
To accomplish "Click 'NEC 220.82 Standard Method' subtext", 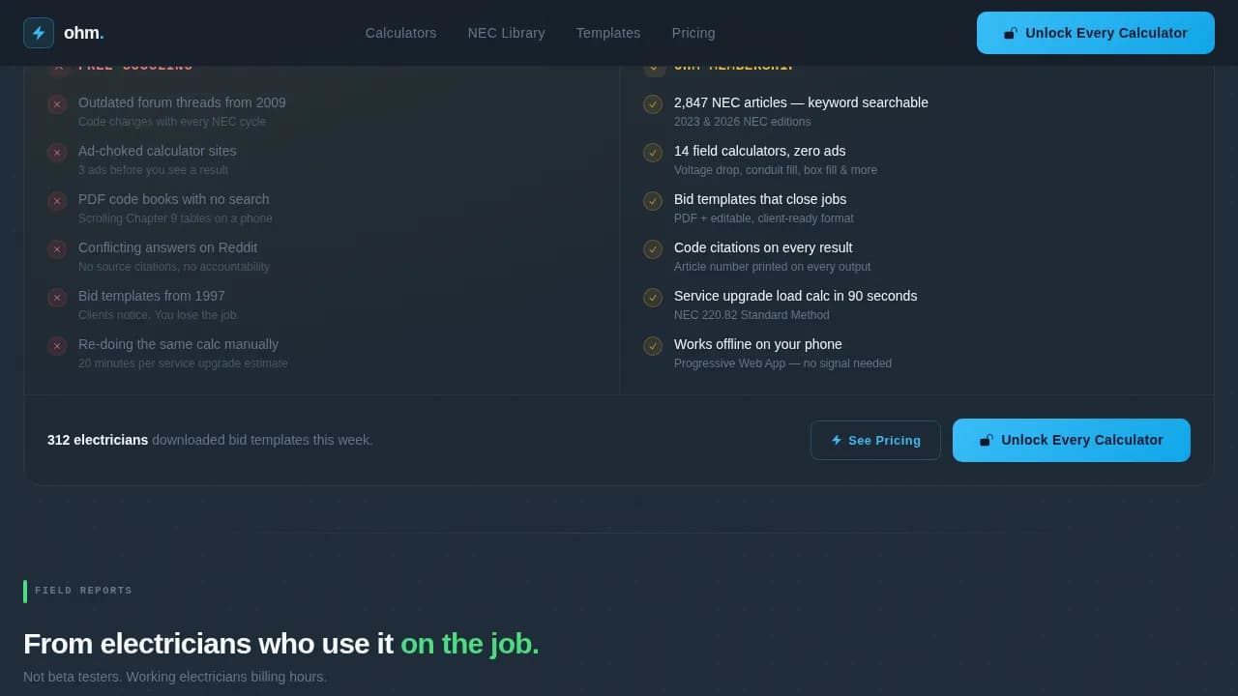I will (752, 315).
